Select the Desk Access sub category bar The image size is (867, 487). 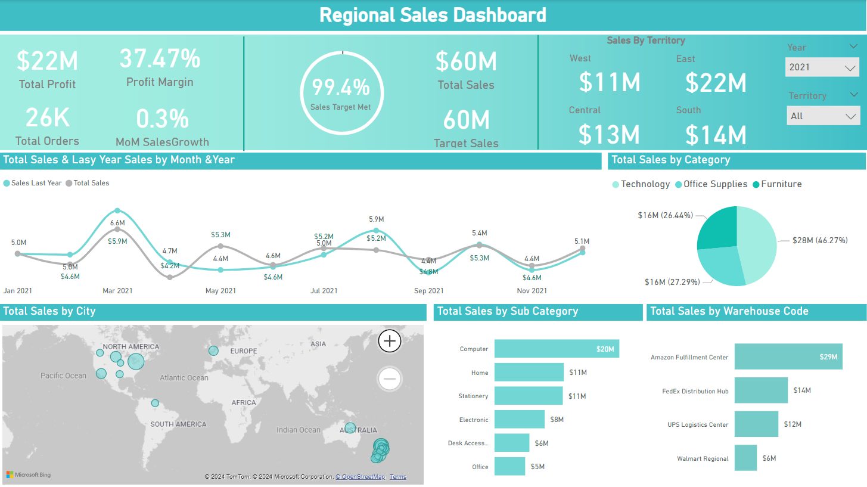pos(512,443)
